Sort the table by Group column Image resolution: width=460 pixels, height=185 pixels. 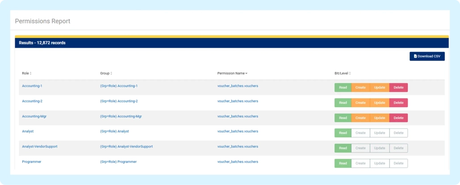106,73
